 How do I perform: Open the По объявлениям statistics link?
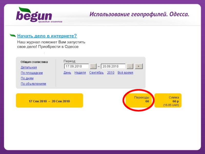click(x=33, y=84)
